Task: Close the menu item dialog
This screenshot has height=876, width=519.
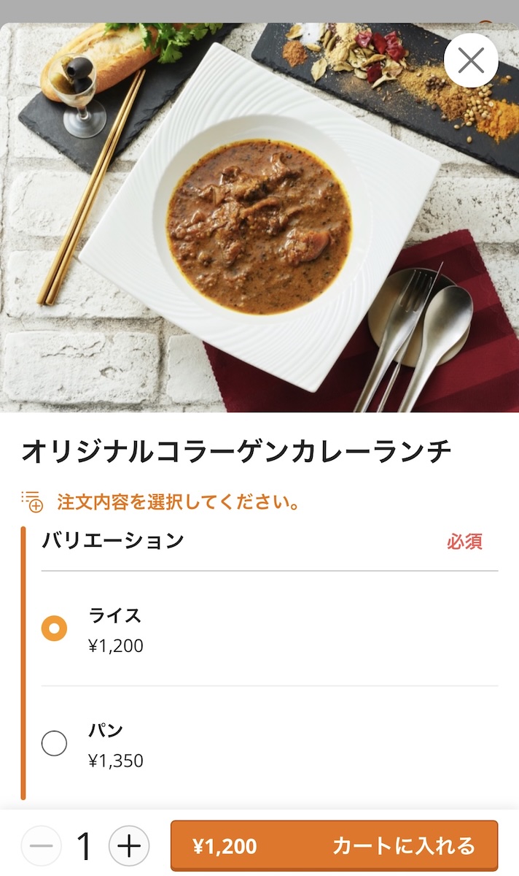Action: (x=471, y=61)
